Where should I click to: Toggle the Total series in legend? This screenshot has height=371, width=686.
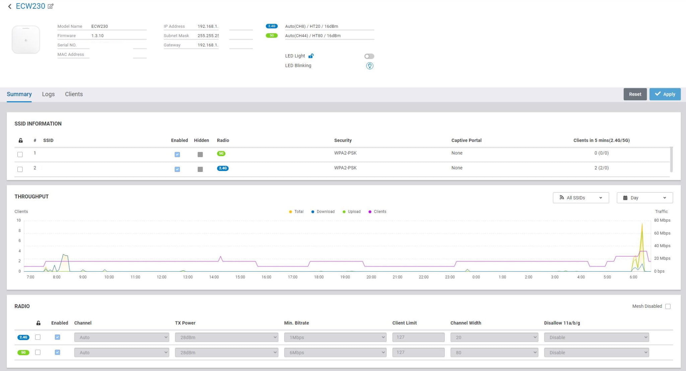point(296,212)
